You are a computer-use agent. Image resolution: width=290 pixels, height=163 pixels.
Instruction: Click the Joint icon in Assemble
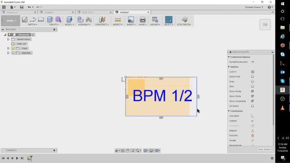89,19
